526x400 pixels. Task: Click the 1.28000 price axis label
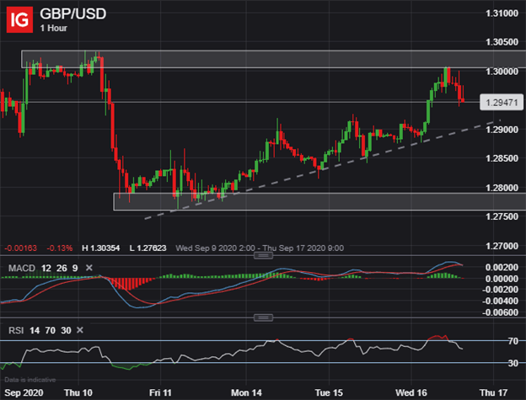pyautogui.click(x=502, y=188)
